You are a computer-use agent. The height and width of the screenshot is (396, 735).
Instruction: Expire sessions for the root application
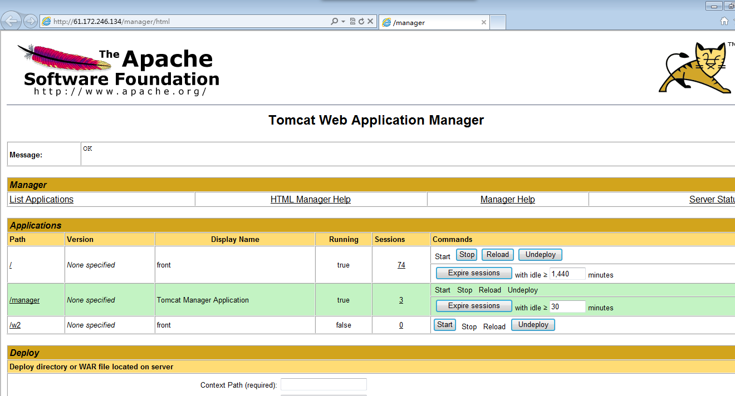pyautogui.click(x=474, y=273)
